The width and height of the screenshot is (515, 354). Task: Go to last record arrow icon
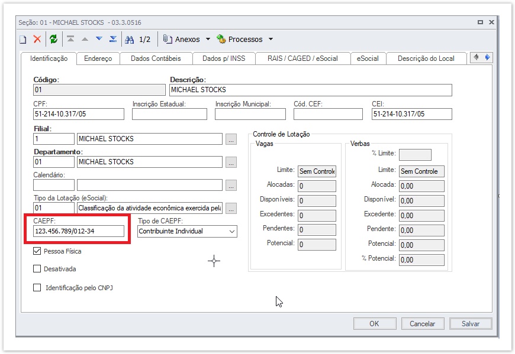pyautogui.click(x=113, y=39)
